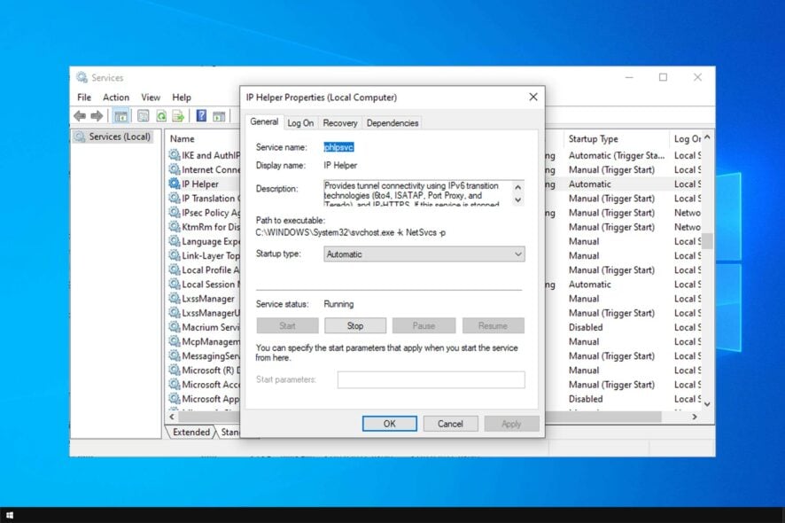Click the gear icon beside Local Profile A

175,269
